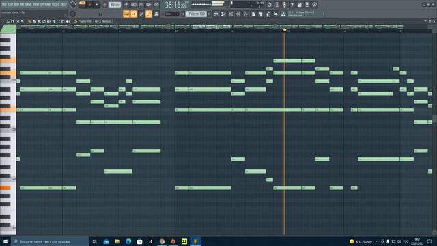The width and height of the screenshot is (437, 246).
Task: Open the Playlist view icon
Action: pyautogui.click(x=216, y=14)
